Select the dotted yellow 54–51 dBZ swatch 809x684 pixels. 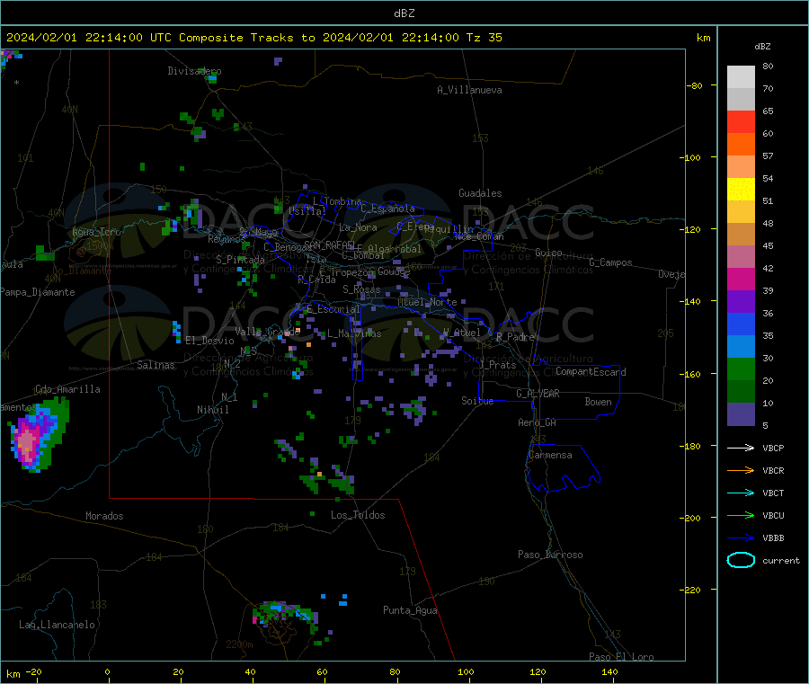pyautogui.click(x=741, y=190)
